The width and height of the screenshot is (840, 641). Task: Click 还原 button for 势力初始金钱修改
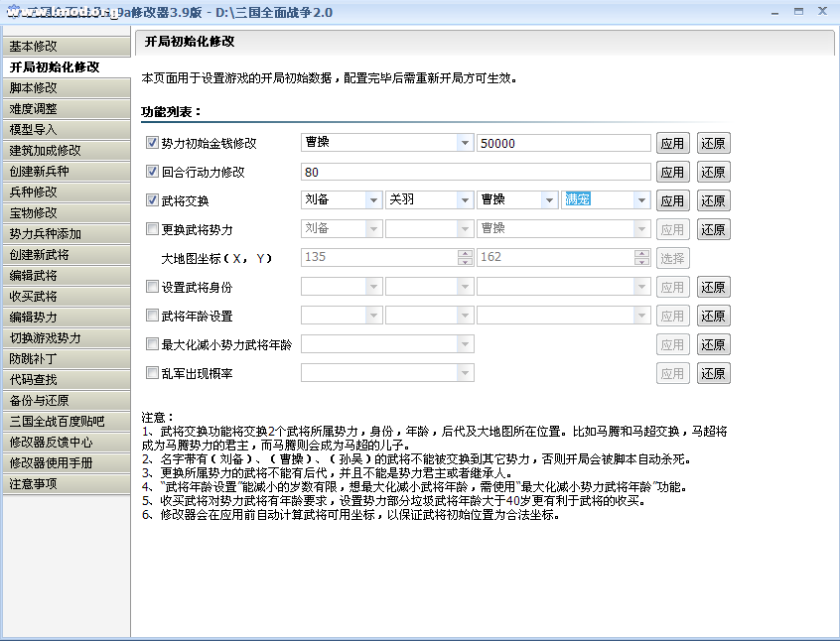pos(713,143)
